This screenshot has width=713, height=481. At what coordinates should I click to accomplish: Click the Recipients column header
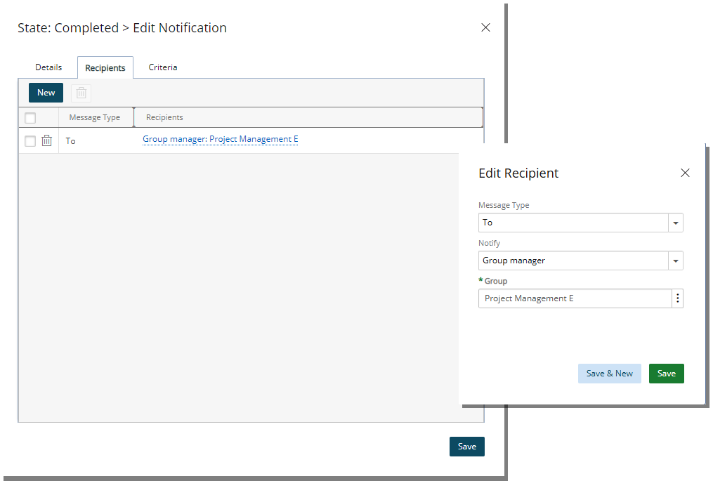point(308,117)
